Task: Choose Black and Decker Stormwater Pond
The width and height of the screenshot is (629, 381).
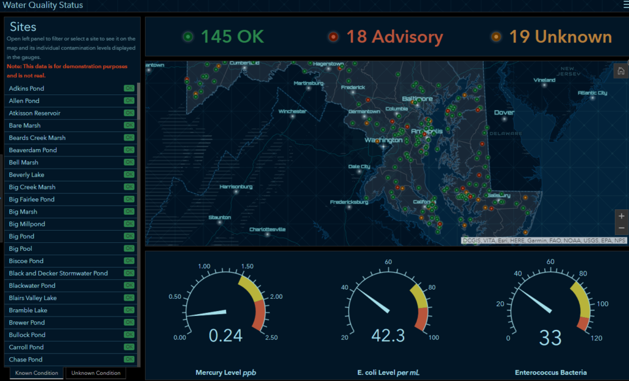Action: [x=58, y=274]
